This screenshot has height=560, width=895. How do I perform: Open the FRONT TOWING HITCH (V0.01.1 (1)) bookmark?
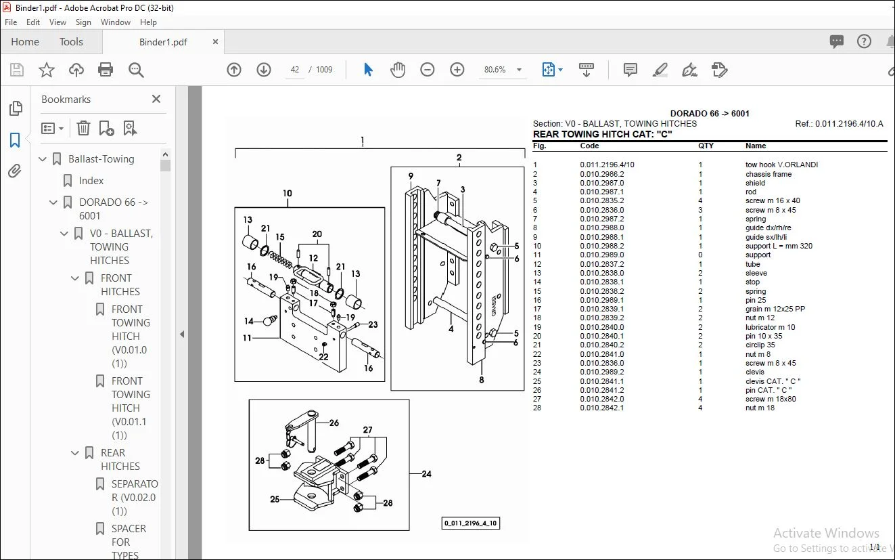click(x=131, y=408)
